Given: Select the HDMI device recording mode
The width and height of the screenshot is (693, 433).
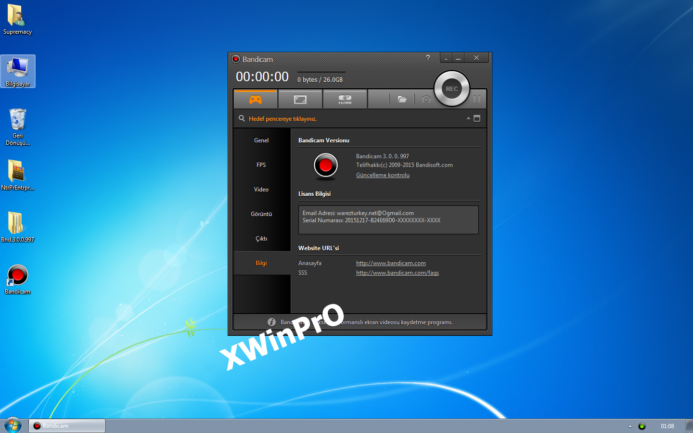Looking at the screenshot, I should [345, 100].
